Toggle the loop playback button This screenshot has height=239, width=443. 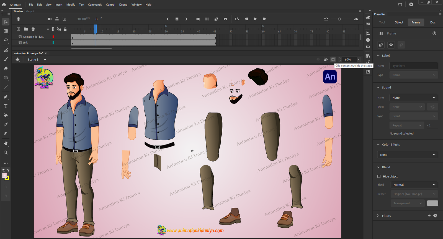[x=237, y=19]
